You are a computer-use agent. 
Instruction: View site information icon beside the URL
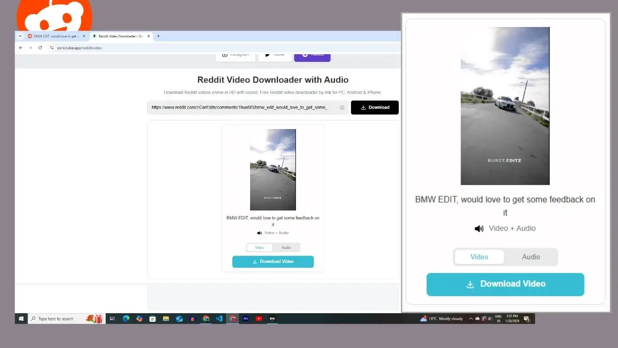(52, 48)
